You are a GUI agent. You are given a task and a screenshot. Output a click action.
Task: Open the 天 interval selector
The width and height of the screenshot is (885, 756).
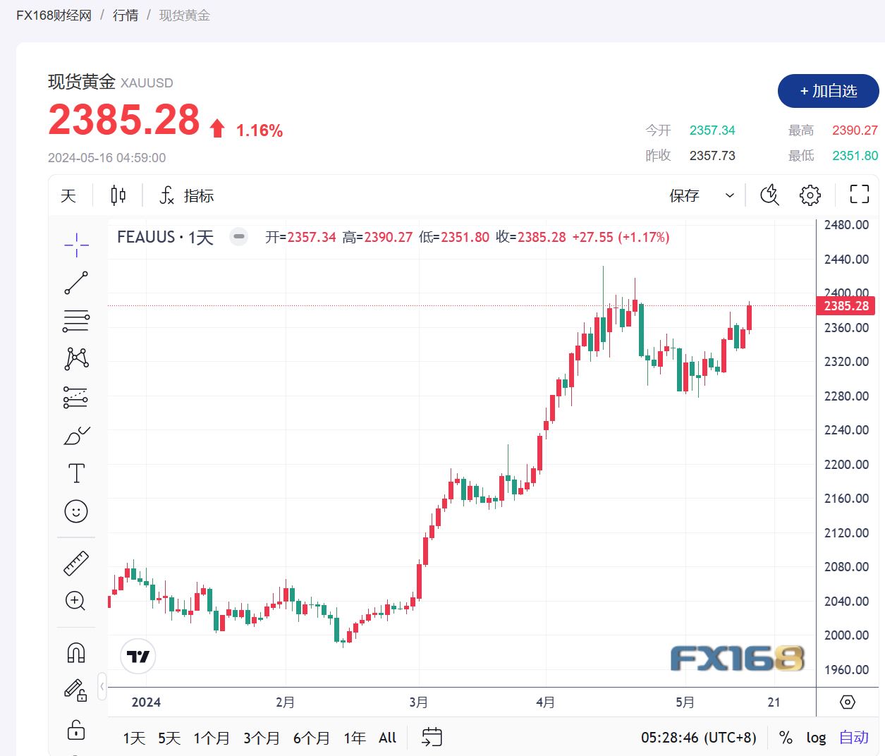[x=68, y=195]
